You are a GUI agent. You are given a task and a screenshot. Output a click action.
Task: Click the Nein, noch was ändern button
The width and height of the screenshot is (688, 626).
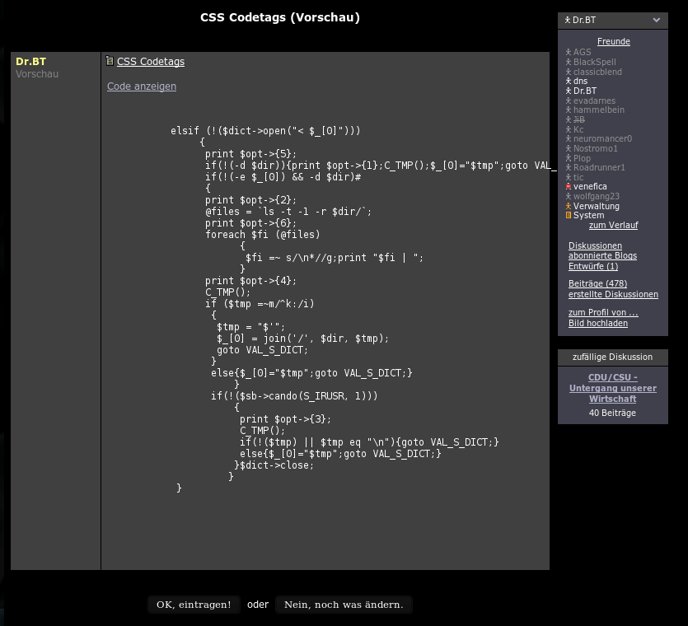click(x=344, y=605)
